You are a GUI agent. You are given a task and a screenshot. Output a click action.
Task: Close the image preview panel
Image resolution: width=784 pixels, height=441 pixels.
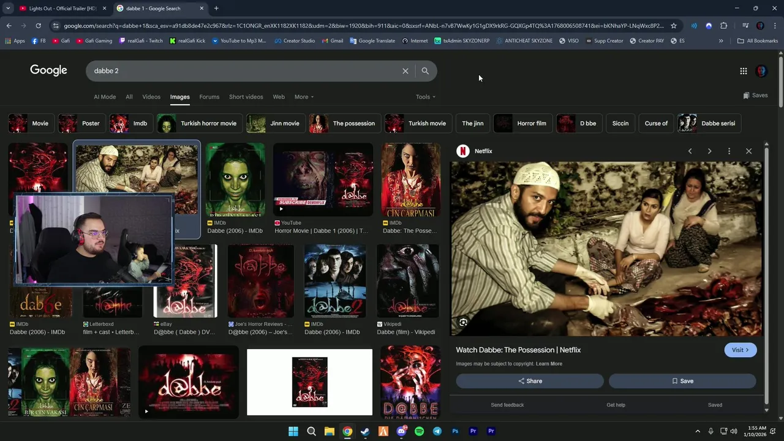tap(748, 151)
